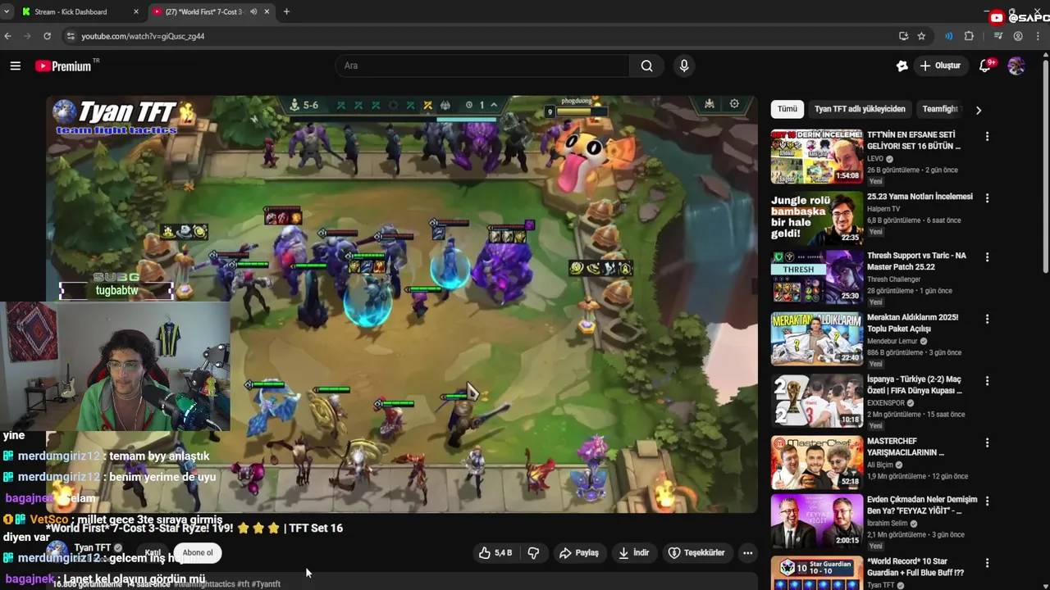Viewport: 1050px width, 590px height.
Task: Open İspanya - Türkiye match thumbnail
Action: [817, 401]
